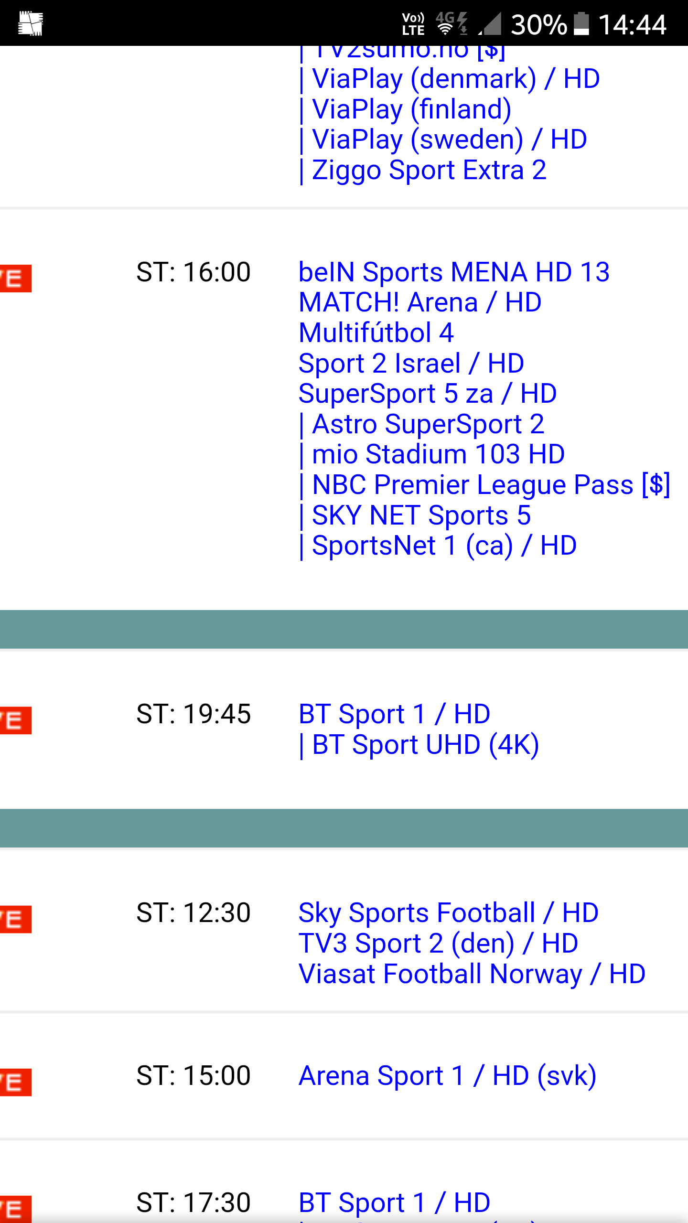Tap the red LIVE badge beside ST: 15:00
Screen dimensions: 688x1223
pyautogui.click(x=15, y=1082)
